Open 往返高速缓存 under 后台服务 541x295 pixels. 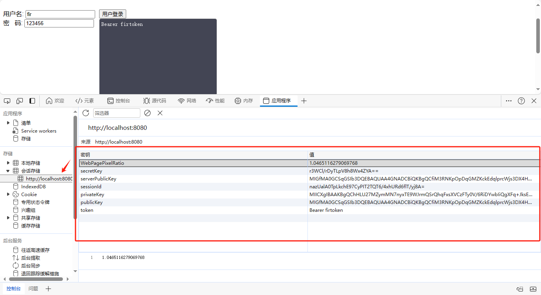coord(35,250)
